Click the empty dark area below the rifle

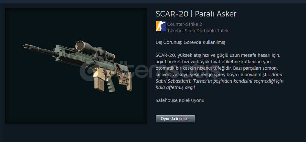[x=76, y=109]
